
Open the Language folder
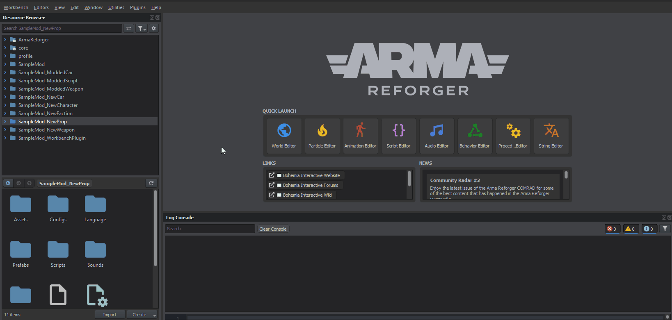tap(95, 209)
